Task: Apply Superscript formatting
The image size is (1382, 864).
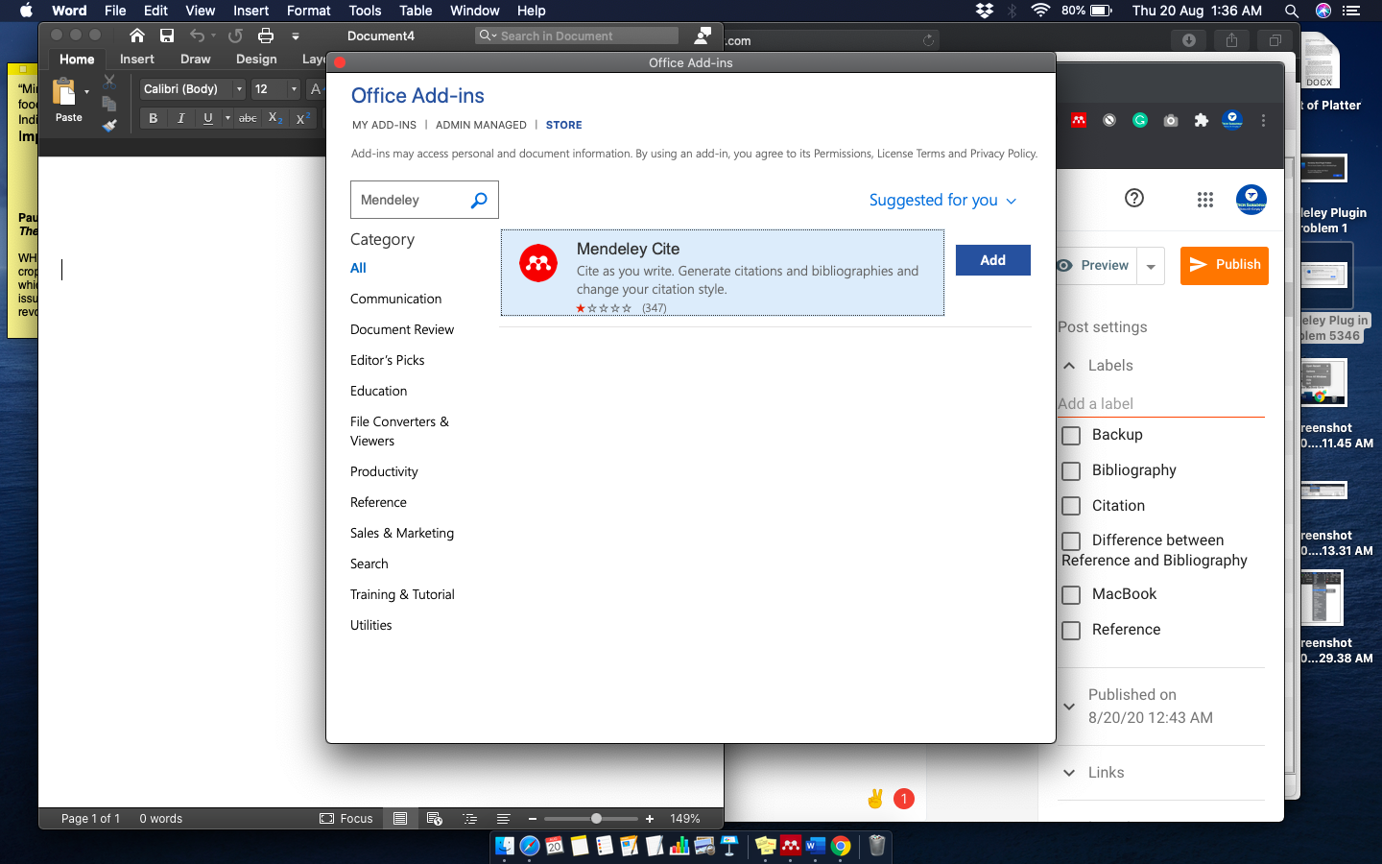Action: 302,118
